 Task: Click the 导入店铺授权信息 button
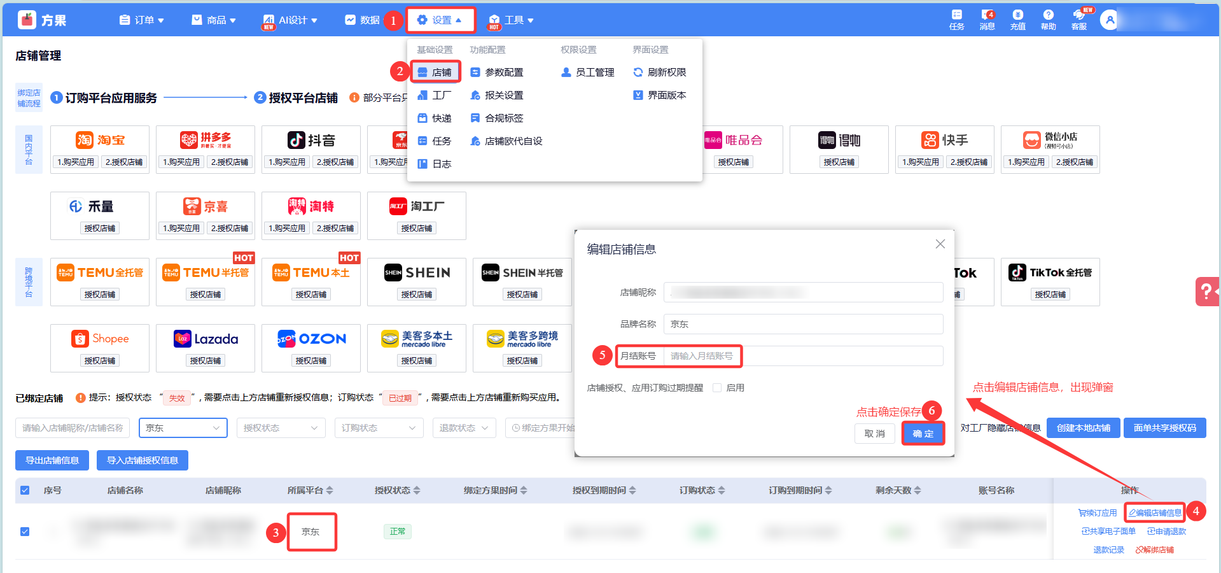143,460
